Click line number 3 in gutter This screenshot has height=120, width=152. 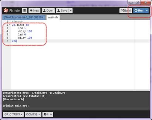pos(7,28)
